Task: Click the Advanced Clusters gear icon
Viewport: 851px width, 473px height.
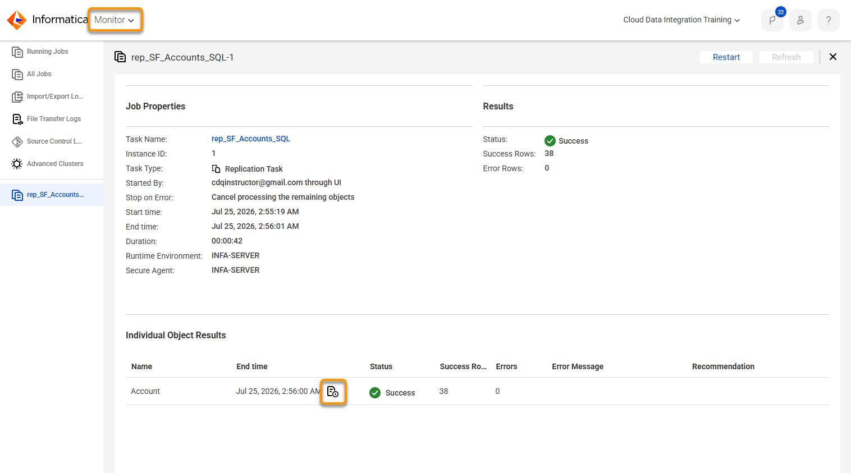Action: coord(17,164)
